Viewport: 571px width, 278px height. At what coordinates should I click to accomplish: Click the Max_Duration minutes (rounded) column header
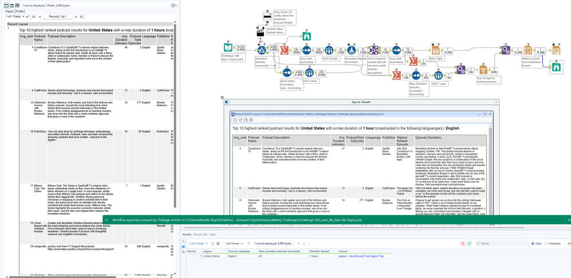coord(282,251)
